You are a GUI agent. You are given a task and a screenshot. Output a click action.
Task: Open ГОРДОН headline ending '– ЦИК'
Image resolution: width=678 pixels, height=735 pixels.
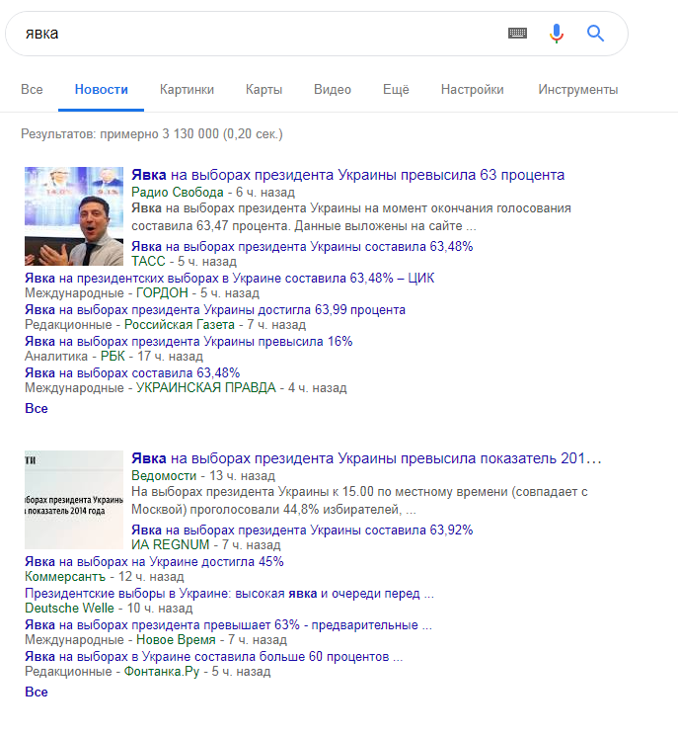pos(229,278)
